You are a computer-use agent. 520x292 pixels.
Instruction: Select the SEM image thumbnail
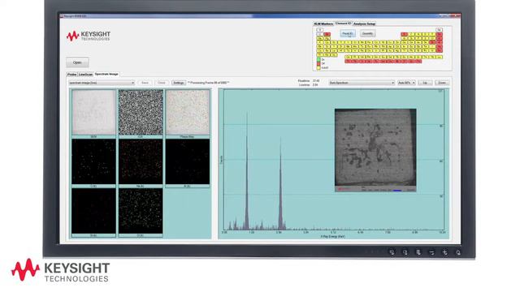pos(94,113)
